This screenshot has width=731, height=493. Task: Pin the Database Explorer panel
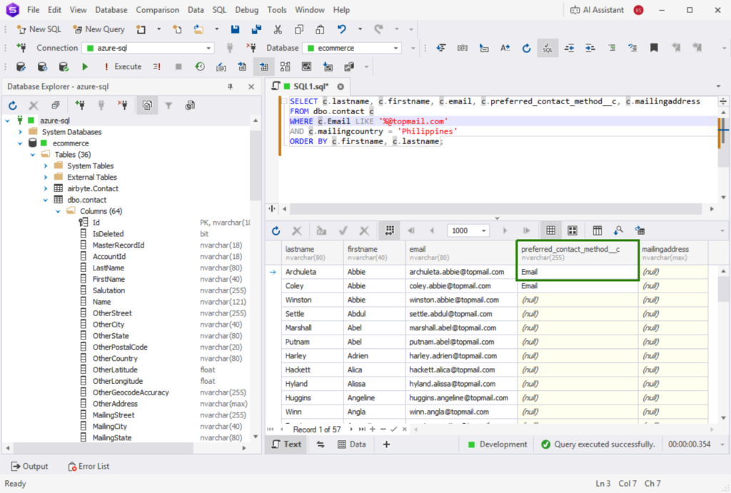[230, 86]
